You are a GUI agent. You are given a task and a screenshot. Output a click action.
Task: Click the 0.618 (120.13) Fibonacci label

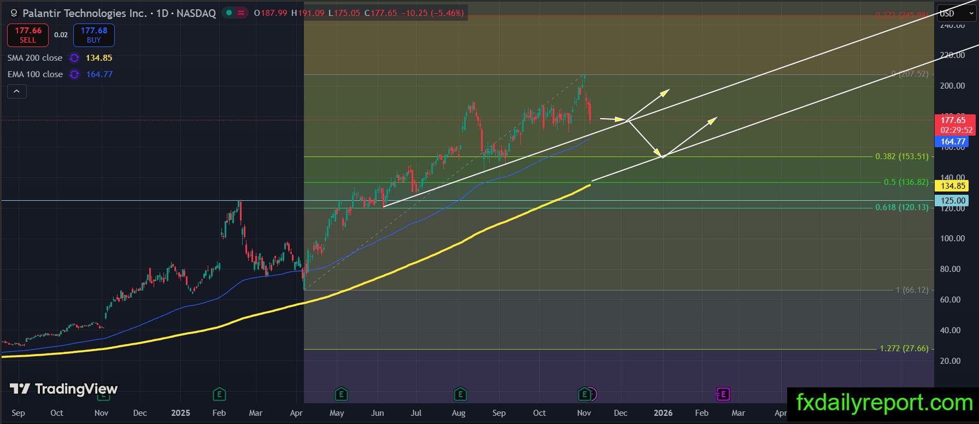pyautogui.click(x=902, y=207)
